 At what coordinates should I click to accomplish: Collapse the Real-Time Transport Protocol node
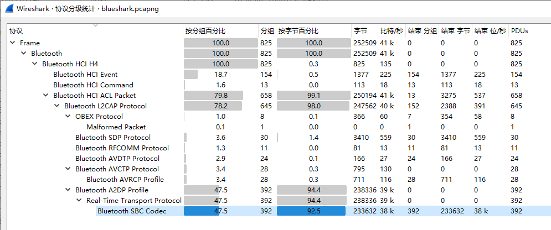point(79,201)
